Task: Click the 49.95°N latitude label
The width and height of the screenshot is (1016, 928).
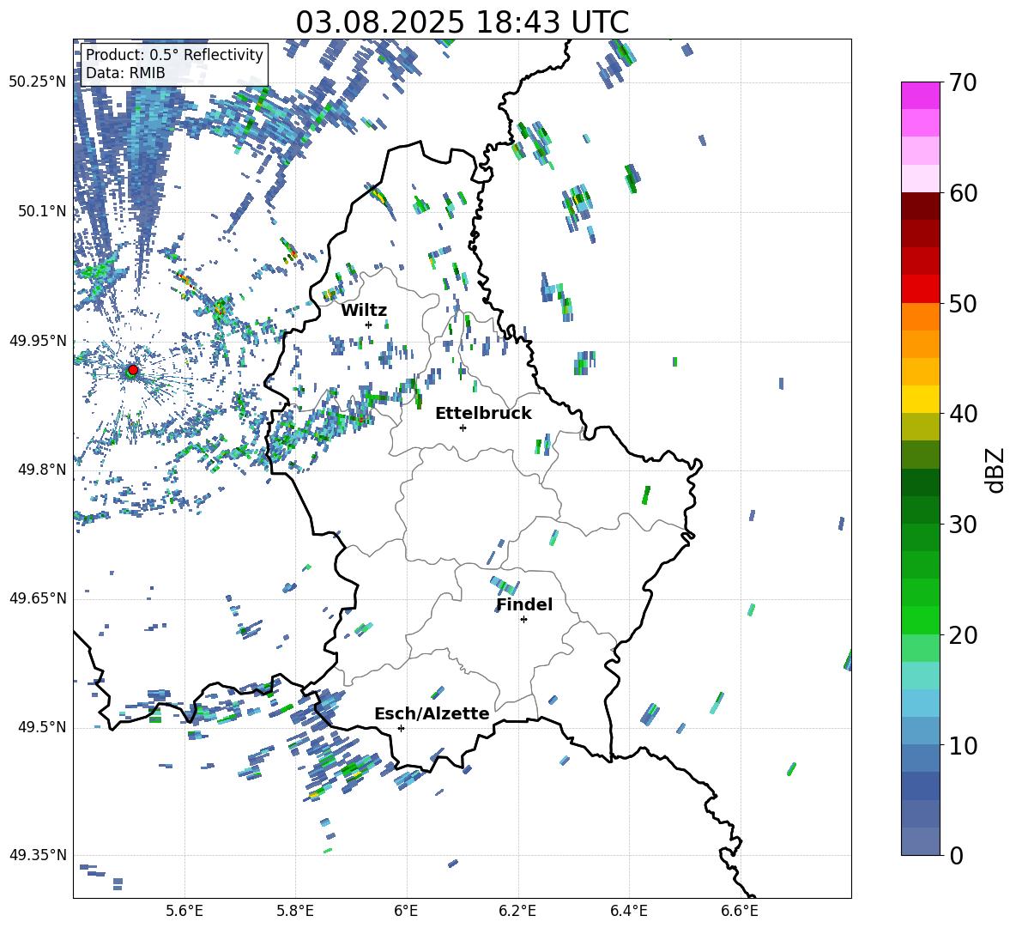Action: 38,341
